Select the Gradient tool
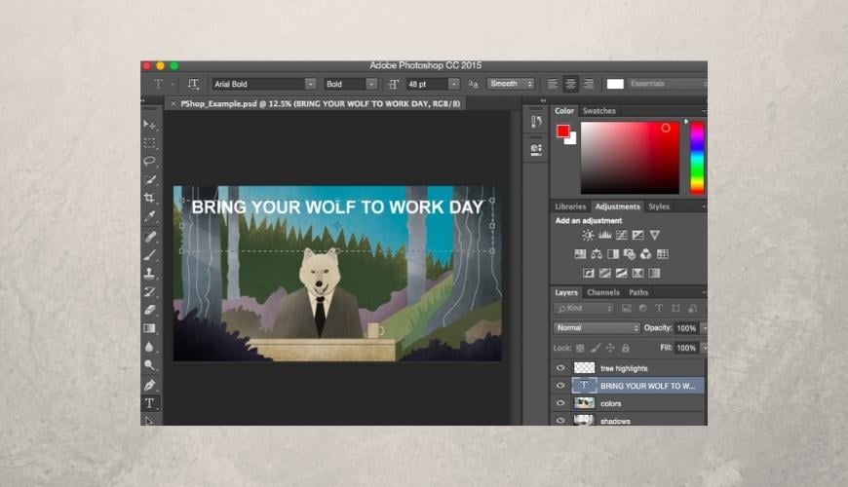Viewport: 848px width, 487px height. [x=150, y=328]
